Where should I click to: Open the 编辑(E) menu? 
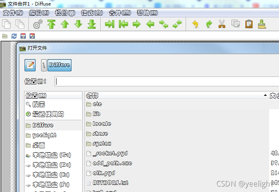coord(39,13)
